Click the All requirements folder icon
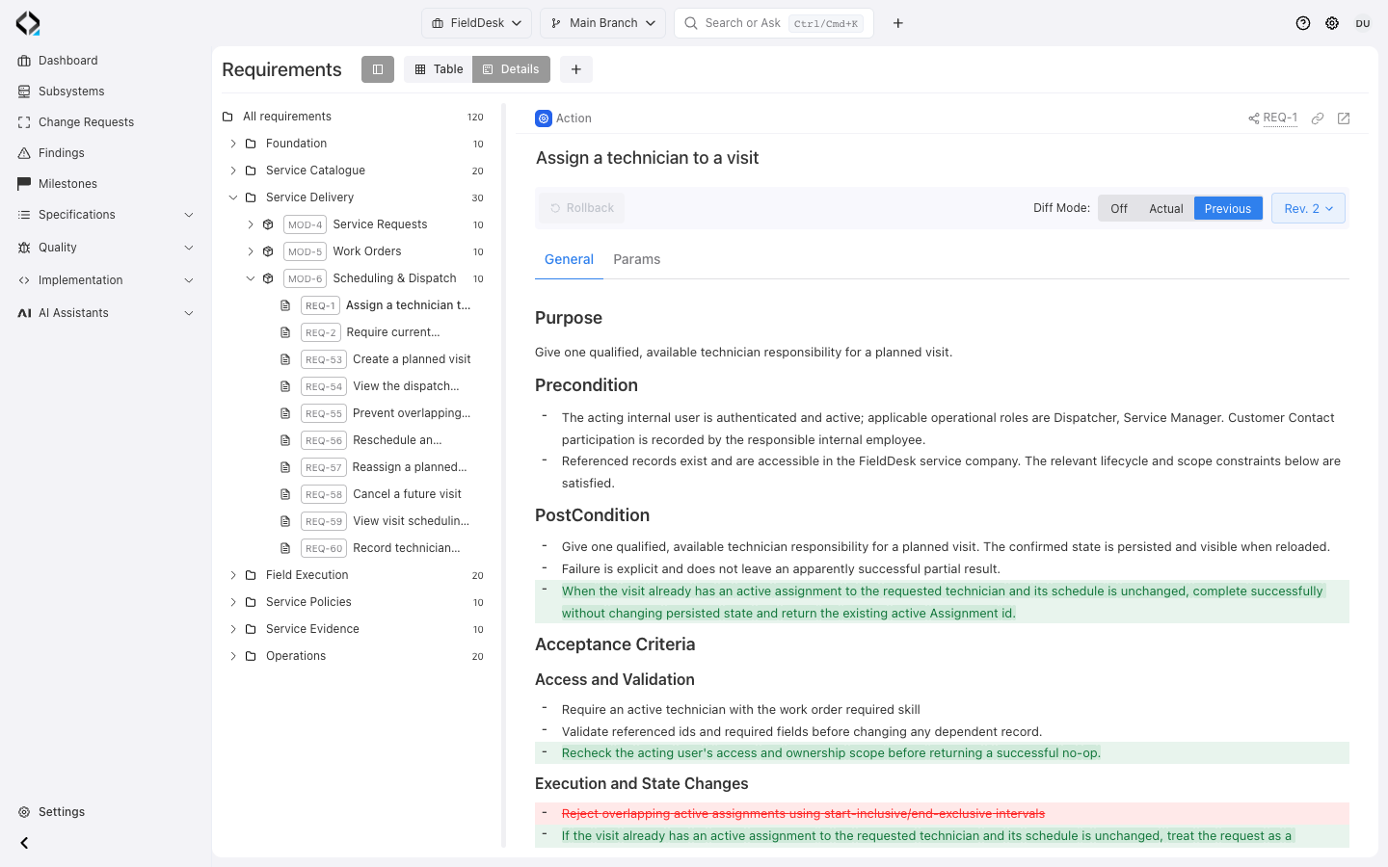 227,117
